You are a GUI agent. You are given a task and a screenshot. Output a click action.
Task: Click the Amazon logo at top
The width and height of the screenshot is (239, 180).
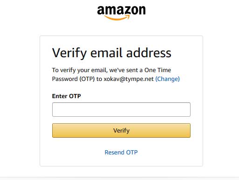click(121, 13)
